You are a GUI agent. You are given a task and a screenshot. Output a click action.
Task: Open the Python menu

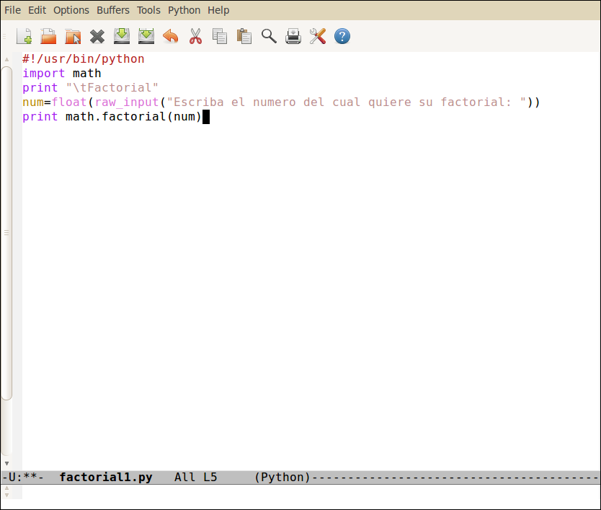click(184, 10)
